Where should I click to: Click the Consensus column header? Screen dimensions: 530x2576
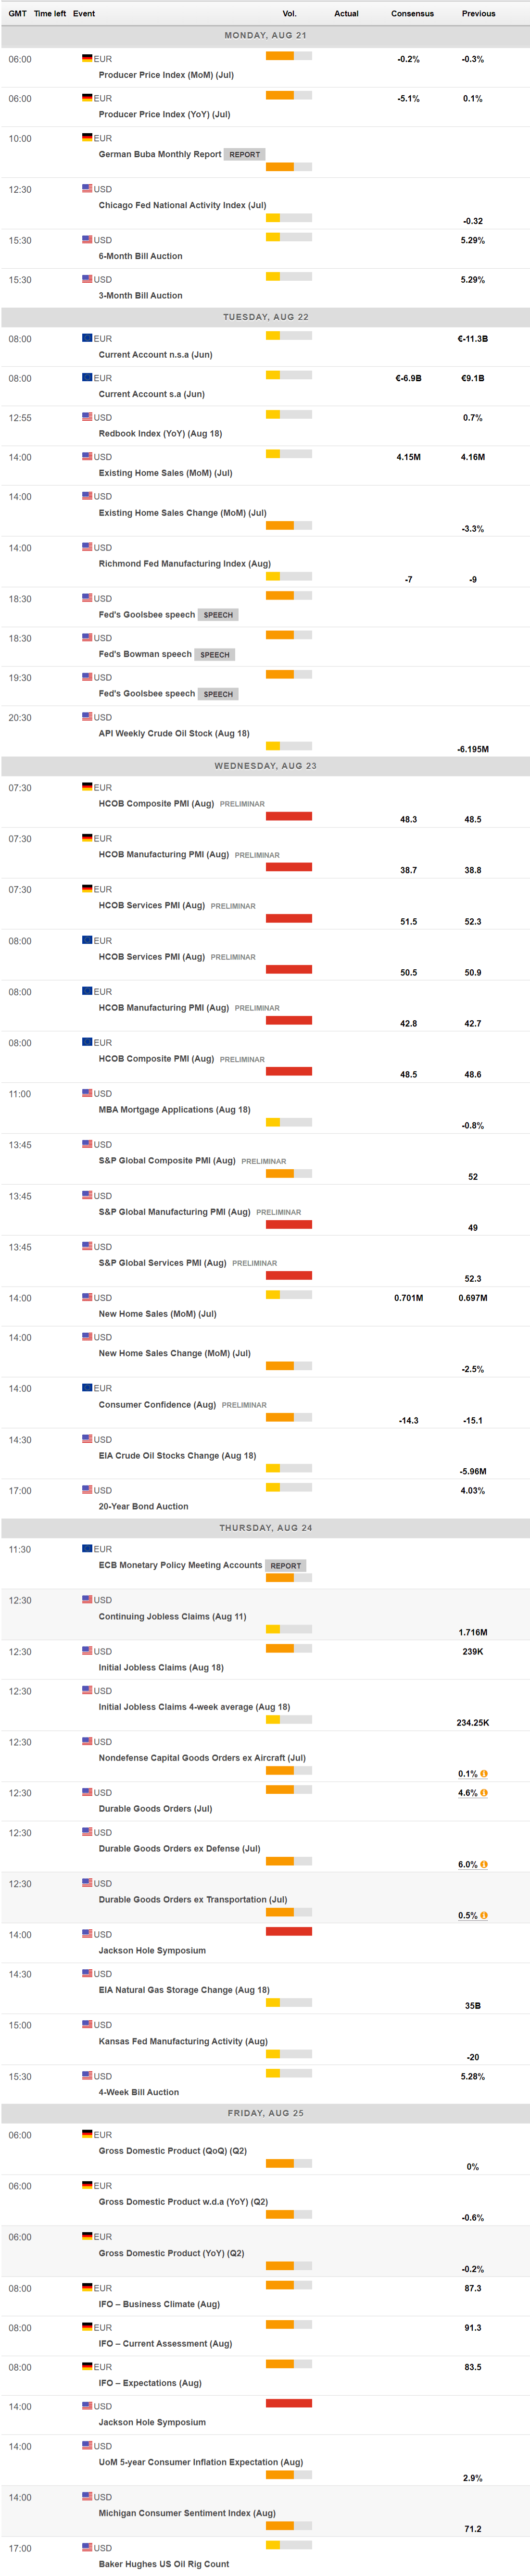pyautogui.click(x=412, y=14)
